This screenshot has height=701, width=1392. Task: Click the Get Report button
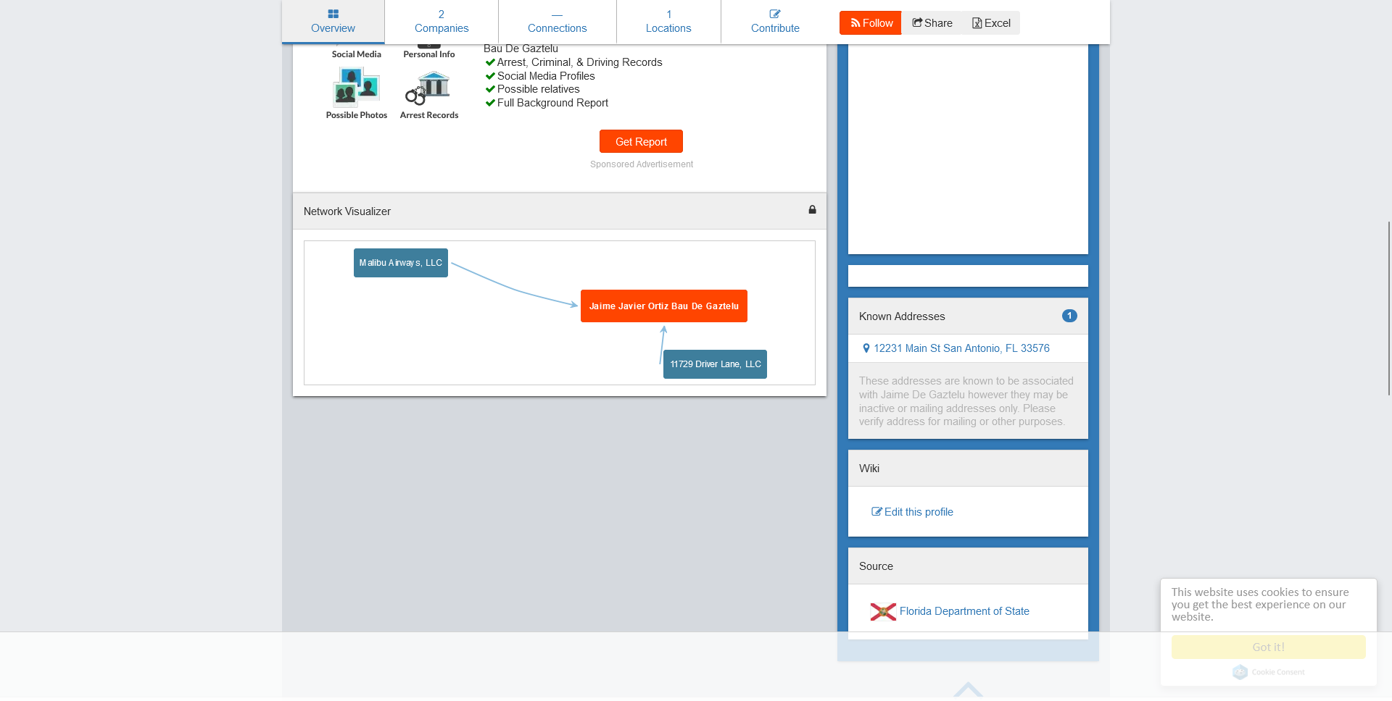click(x=641, y=142)
